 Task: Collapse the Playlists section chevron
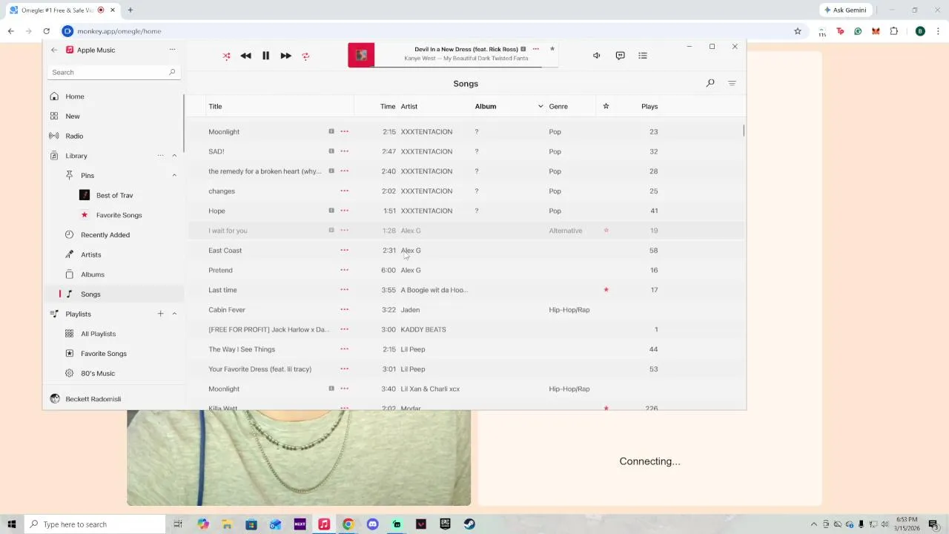click(174, 314)
